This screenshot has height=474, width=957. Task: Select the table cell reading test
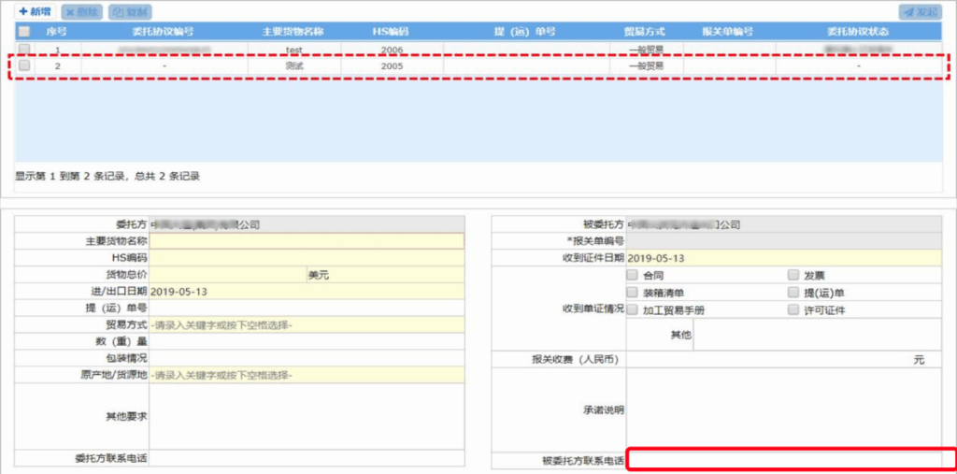click(x=294, y=50)
